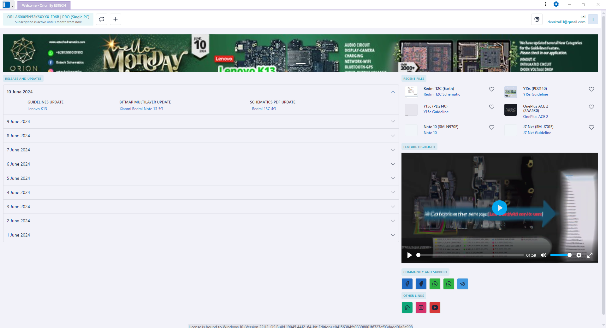This screenshot has height=328, width=606.
Task: Expand the 9 June 2024 updates
Action: click(x=201, y=121)
